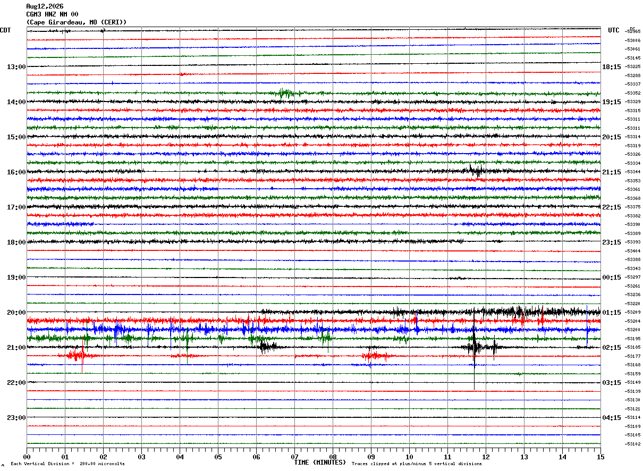Click the '20:15' UTC time label
The image size is (643, 471).
612,137
